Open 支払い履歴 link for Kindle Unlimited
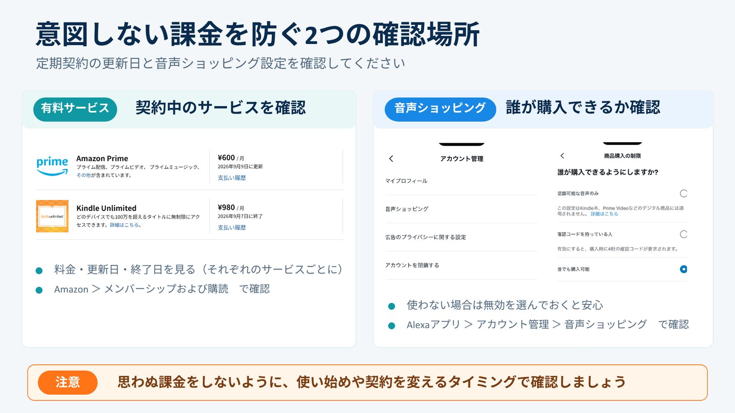 click(232, 227)
